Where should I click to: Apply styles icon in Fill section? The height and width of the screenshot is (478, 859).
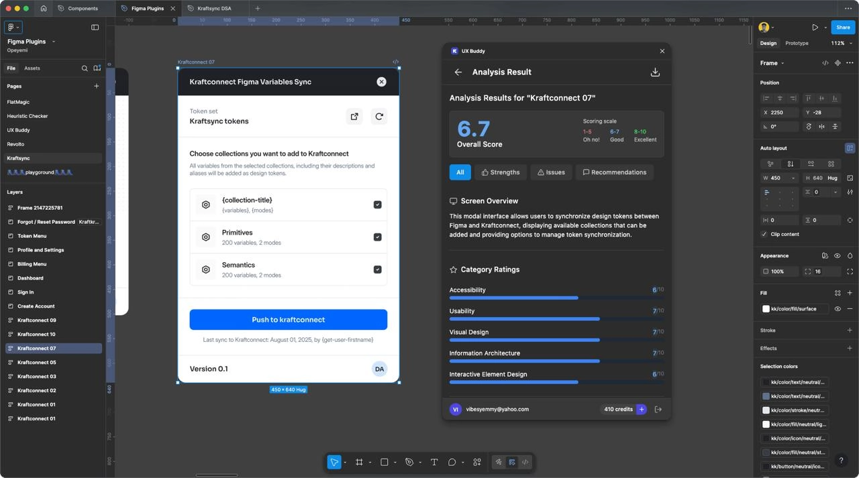tap(838, 293)
